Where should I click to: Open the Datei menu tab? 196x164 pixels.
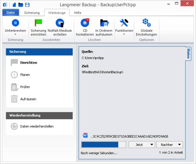(10, 12)
